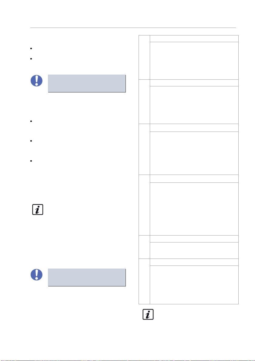Click the info icon in left column

click(x=38, y=210)
